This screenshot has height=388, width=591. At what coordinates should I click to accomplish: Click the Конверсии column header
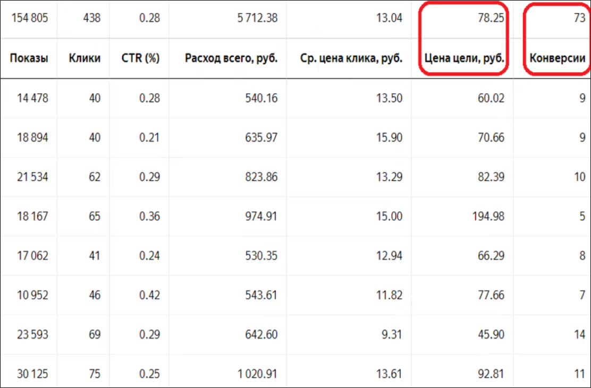pos(558,58)
